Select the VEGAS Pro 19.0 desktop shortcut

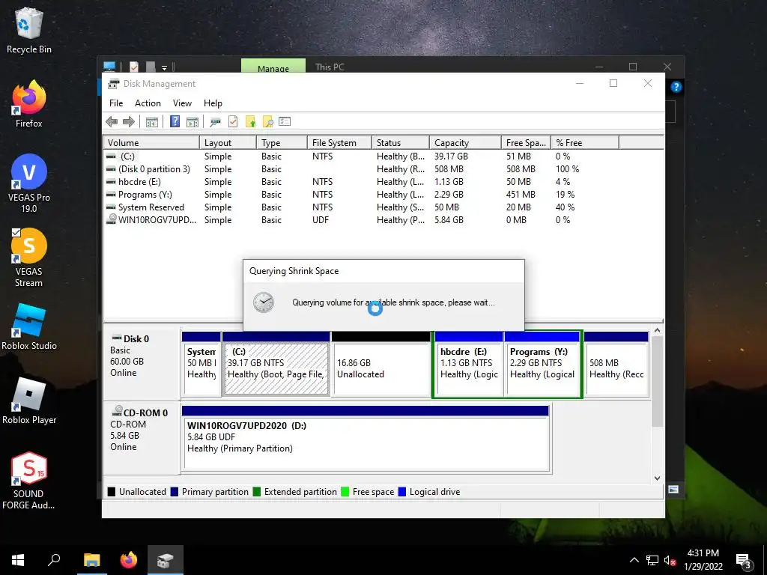pos(29,183)
